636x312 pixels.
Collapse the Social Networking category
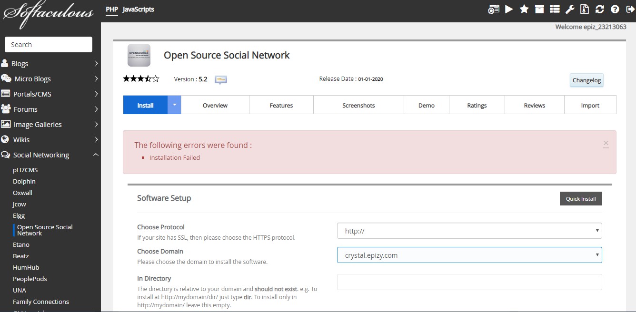coord(50,155)
